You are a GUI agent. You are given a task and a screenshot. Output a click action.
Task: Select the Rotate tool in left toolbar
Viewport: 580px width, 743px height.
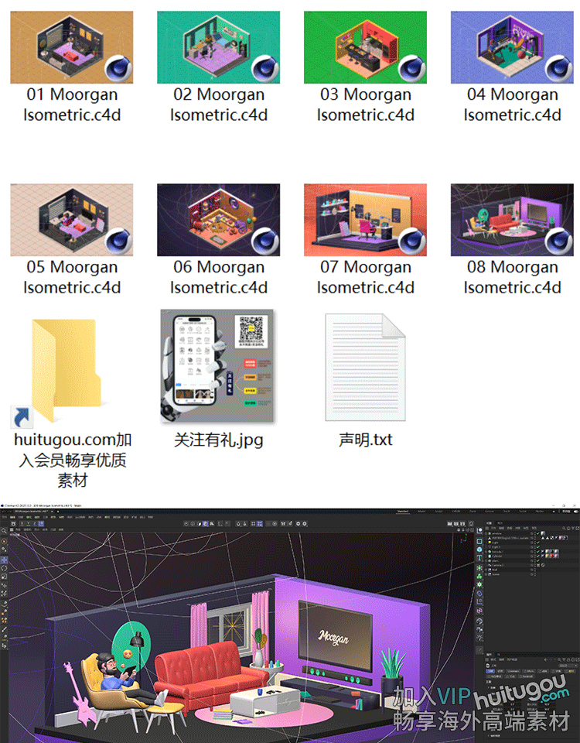(5, 567)
